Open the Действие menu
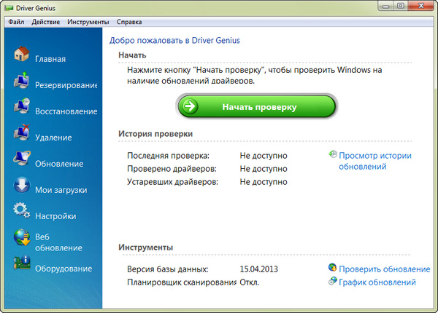The height and width of the screenshot is (313, 438). 46,23
